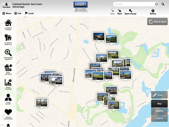Click the magnifying glass search icon

coord(163,4)
